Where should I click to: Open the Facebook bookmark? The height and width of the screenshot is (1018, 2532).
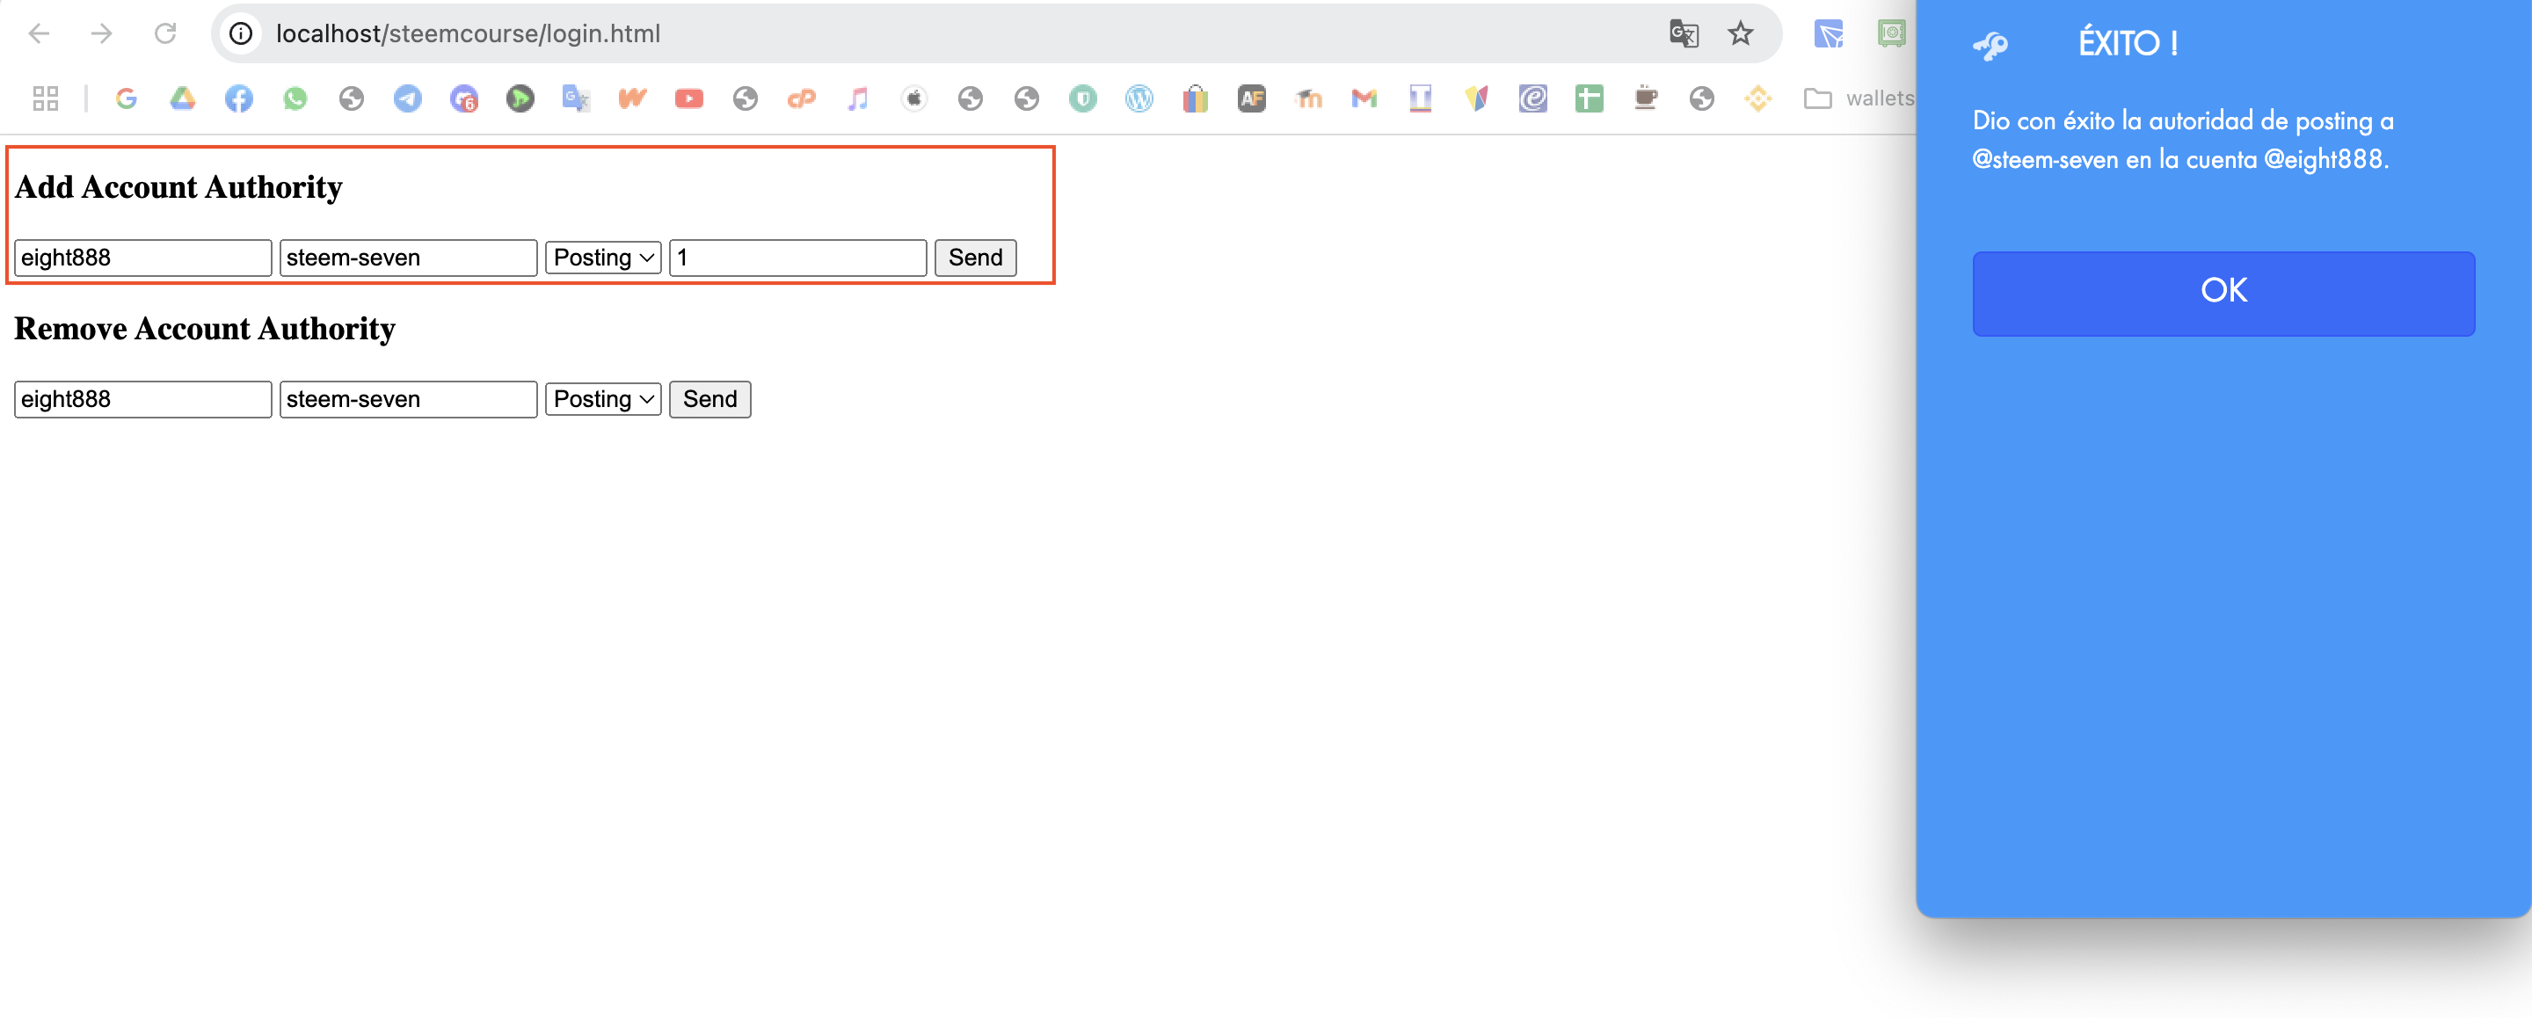pos(238,98)
